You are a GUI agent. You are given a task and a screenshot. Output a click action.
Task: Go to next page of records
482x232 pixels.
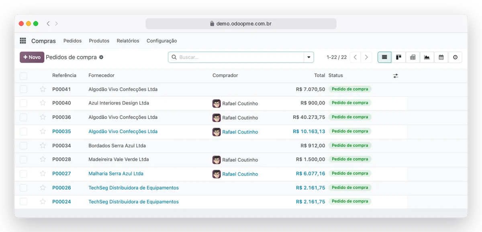[x=366, y=57]
